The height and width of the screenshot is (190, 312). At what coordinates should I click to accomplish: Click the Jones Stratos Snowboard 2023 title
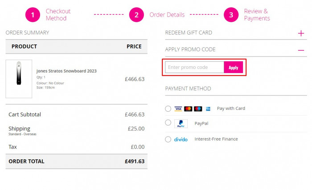click(x=66, y=71)
